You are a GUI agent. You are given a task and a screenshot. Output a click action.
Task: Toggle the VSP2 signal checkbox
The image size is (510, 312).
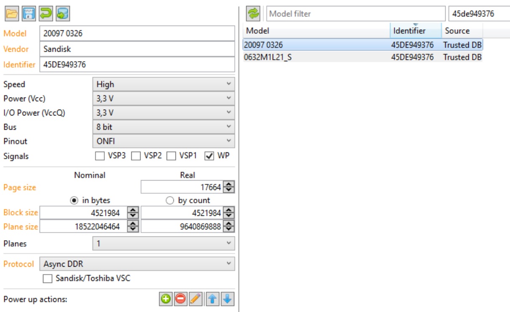[x=135, y=156]
